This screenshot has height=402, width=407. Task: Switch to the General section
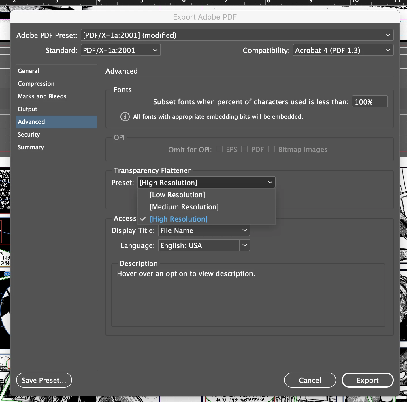(x=56, y=71)
